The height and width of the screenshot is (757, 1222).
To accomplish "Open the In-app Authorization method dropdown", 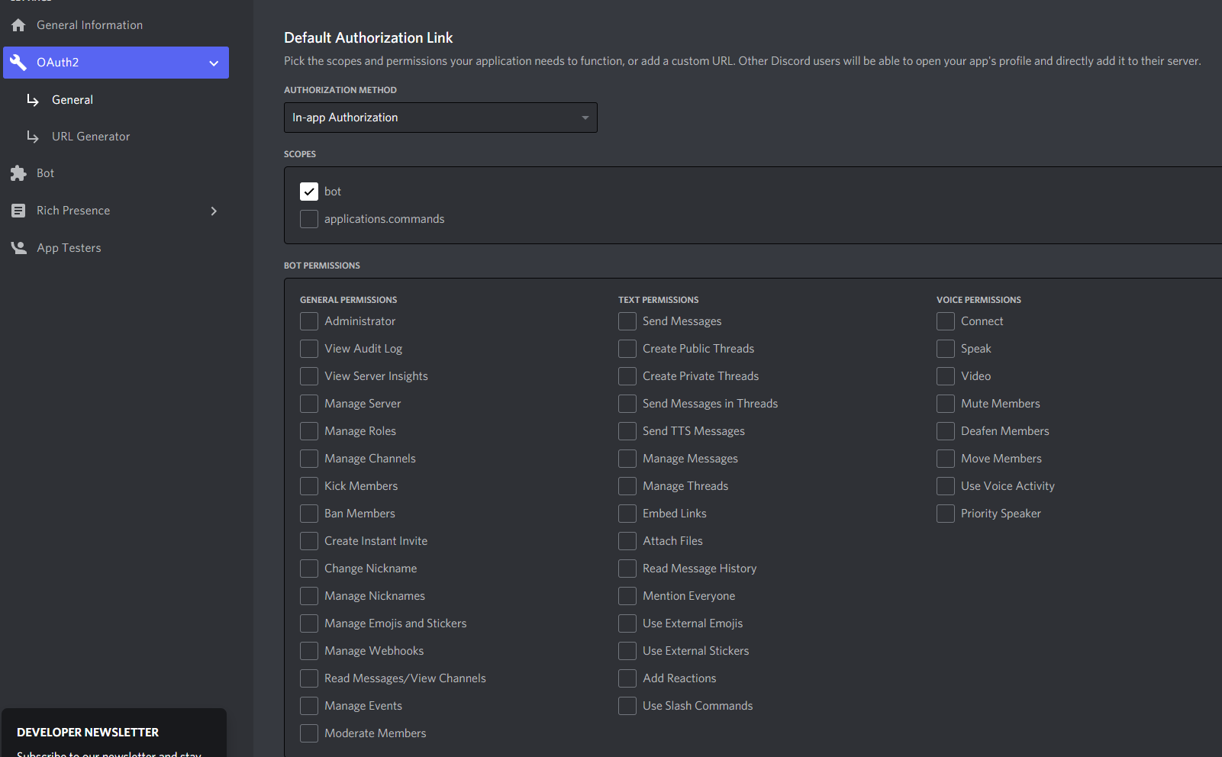I will [440, 118].
